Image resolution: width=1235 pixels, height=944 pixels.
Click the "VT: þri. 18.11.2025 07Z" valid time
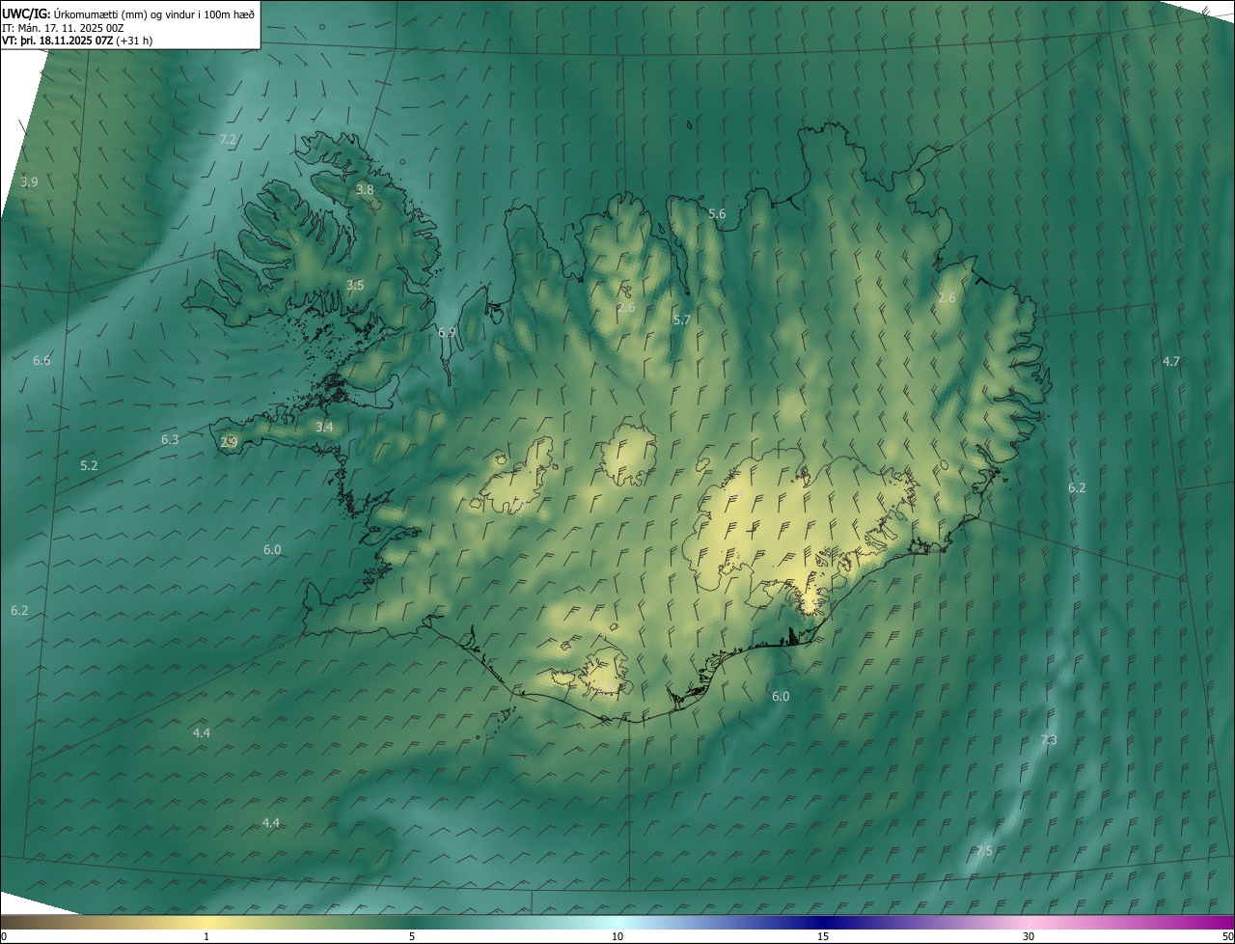pos(58,41)
